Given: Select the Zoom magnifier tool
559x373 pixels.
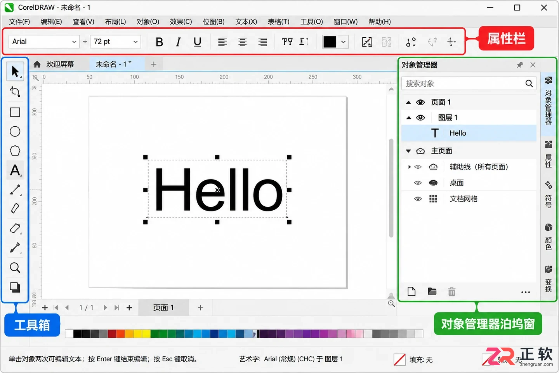Looking at the screenshot, I should coord(15,268).
